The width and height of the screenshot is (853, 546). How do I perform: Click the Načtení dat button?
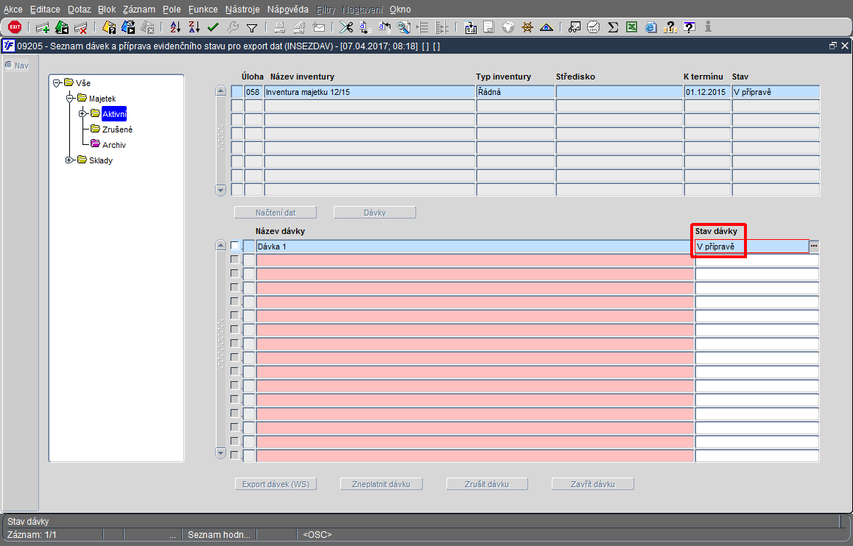275,213
